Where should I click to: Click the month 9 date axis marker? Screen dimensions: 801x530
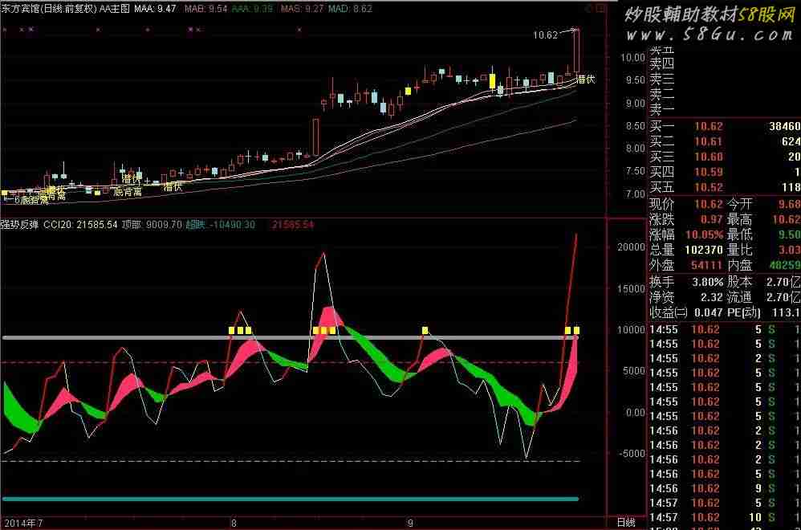410,524
